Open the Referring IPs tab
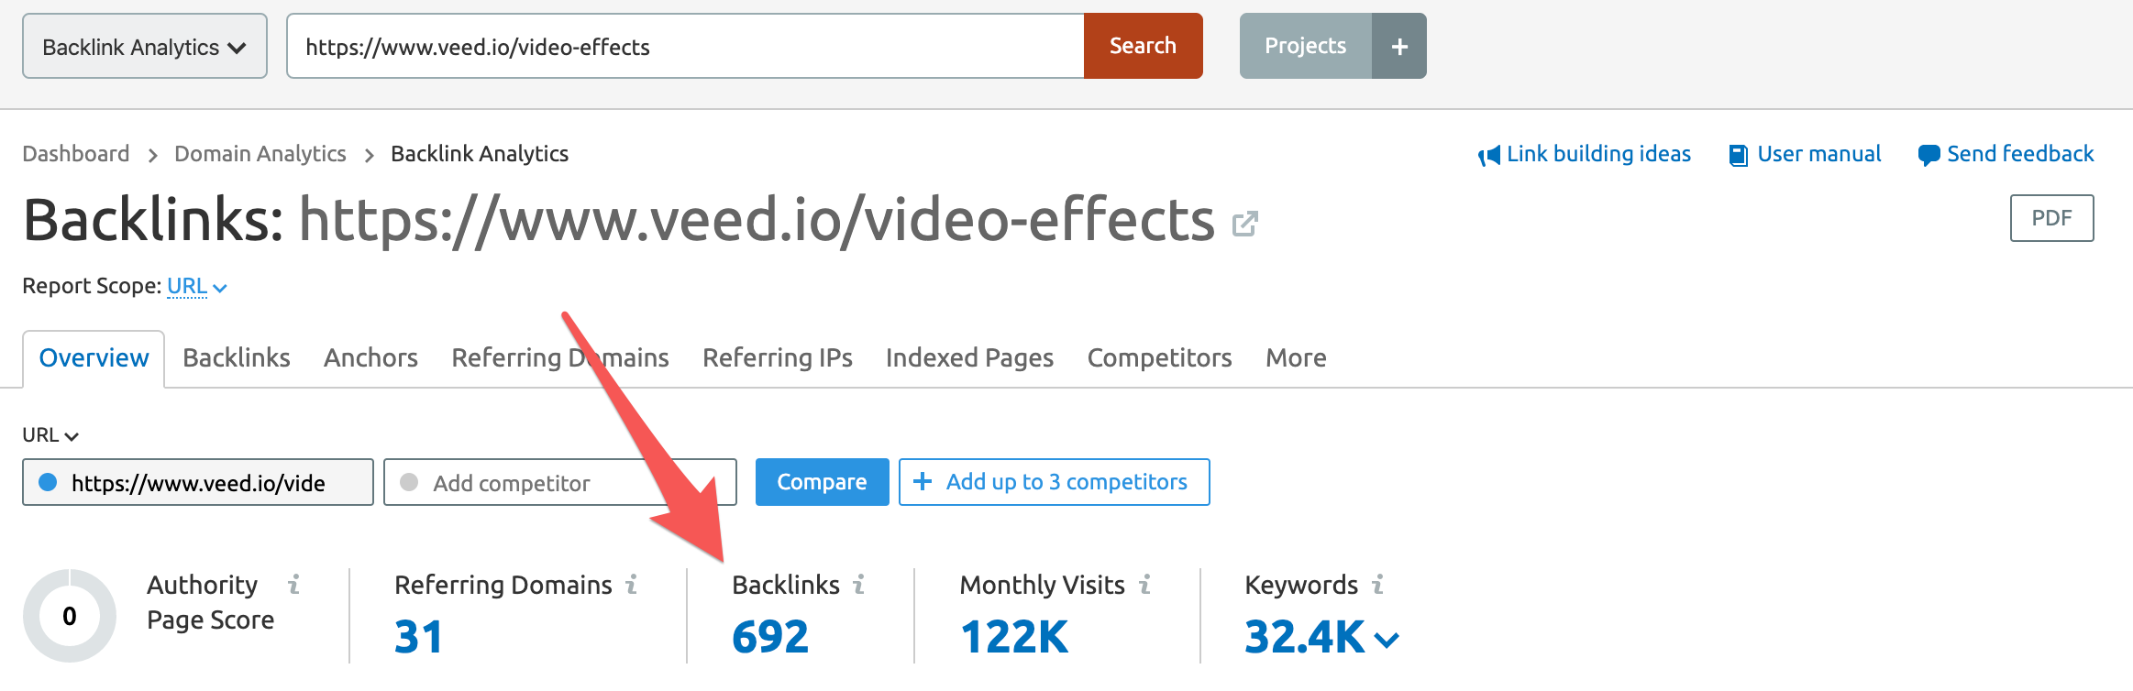The image size is (2133, 691). pos(777,357)
